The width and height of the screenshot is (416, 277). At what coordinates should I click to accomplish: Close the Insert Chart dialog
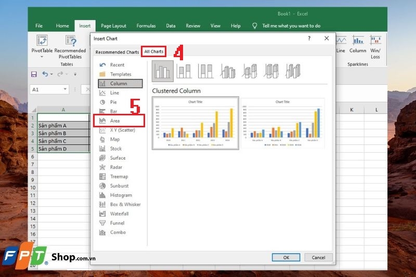(327, 38)
